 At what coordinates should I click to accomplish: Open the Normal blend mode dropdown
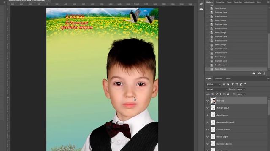point(217,89)
